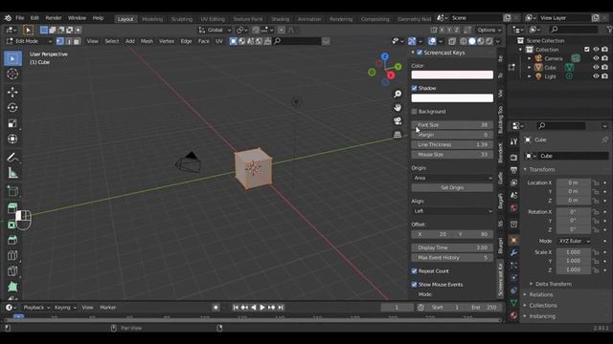Toggle Screencast Keys checkbox
This screenshot has height=344, width=613.
click(x=420, y=53)
